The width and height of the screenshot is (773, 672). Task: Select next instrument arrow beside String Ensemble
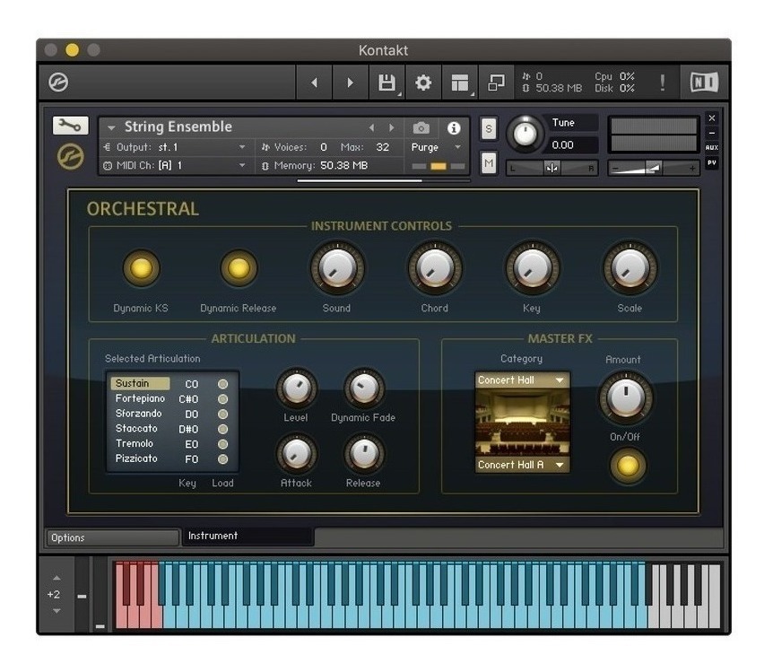pyautogui.click(x=391, y=127)
